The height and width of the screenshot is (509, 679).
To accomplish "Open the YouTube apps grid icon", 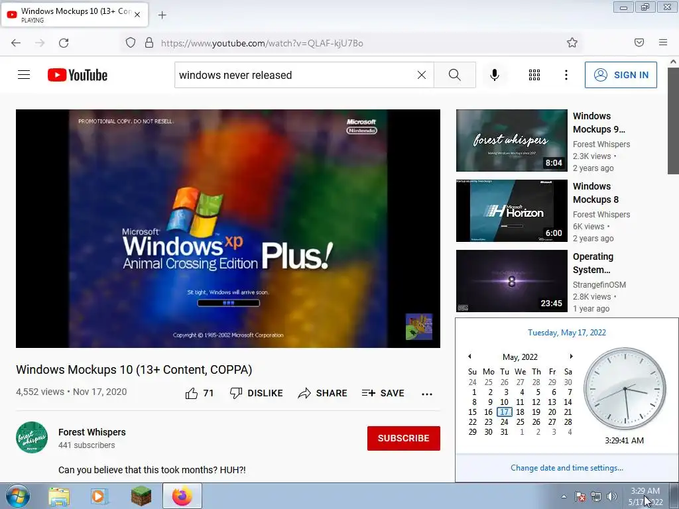I will tap(534, 75).
